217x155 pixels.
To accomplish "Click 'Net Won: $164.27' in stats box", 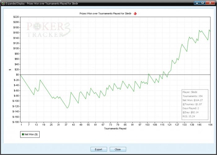I will point(193,100).
